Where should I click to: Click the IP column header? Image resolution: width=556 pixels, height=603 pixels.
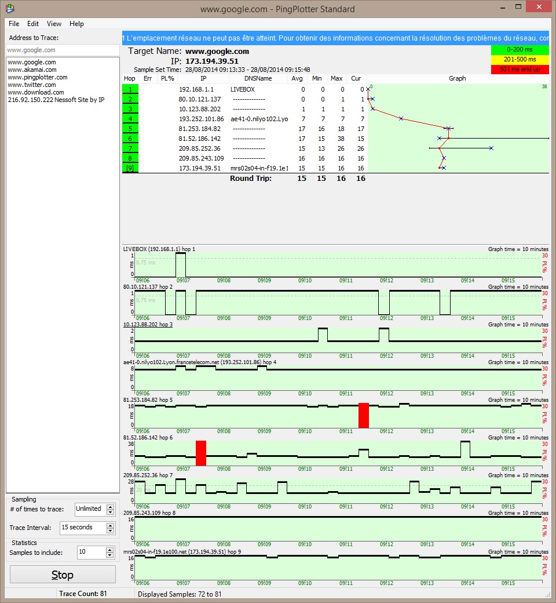pyautogui.click(x=204, y=78)
